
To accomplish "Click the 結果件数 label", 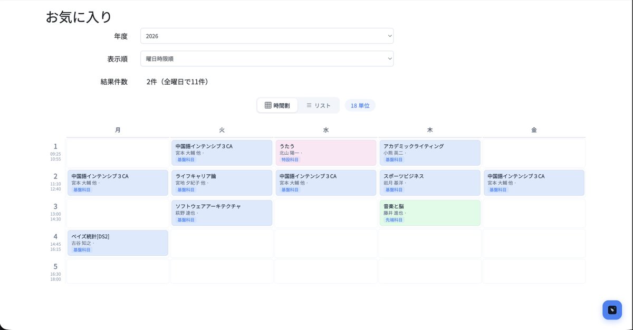I will point(114,82).
